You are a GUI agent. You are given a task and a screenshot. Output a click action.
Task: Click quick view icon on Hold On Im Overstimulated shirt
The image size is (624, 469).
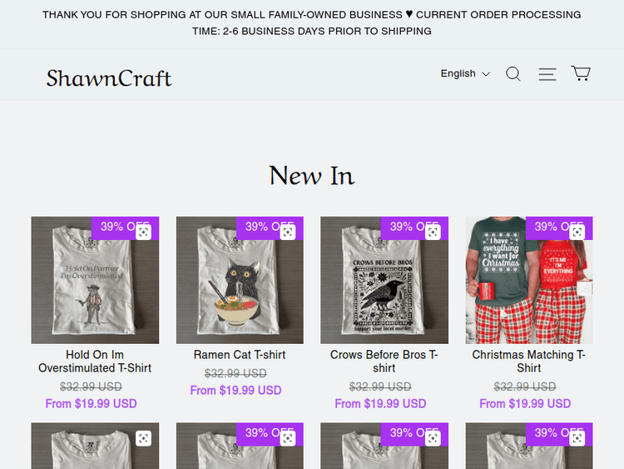pyautogui.click(x=143, y=232)
